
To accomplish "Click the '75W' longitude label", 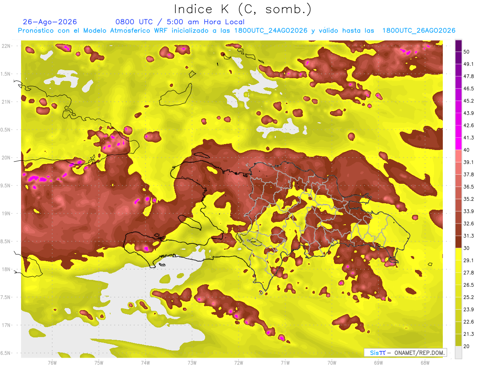I will (99, 362).
